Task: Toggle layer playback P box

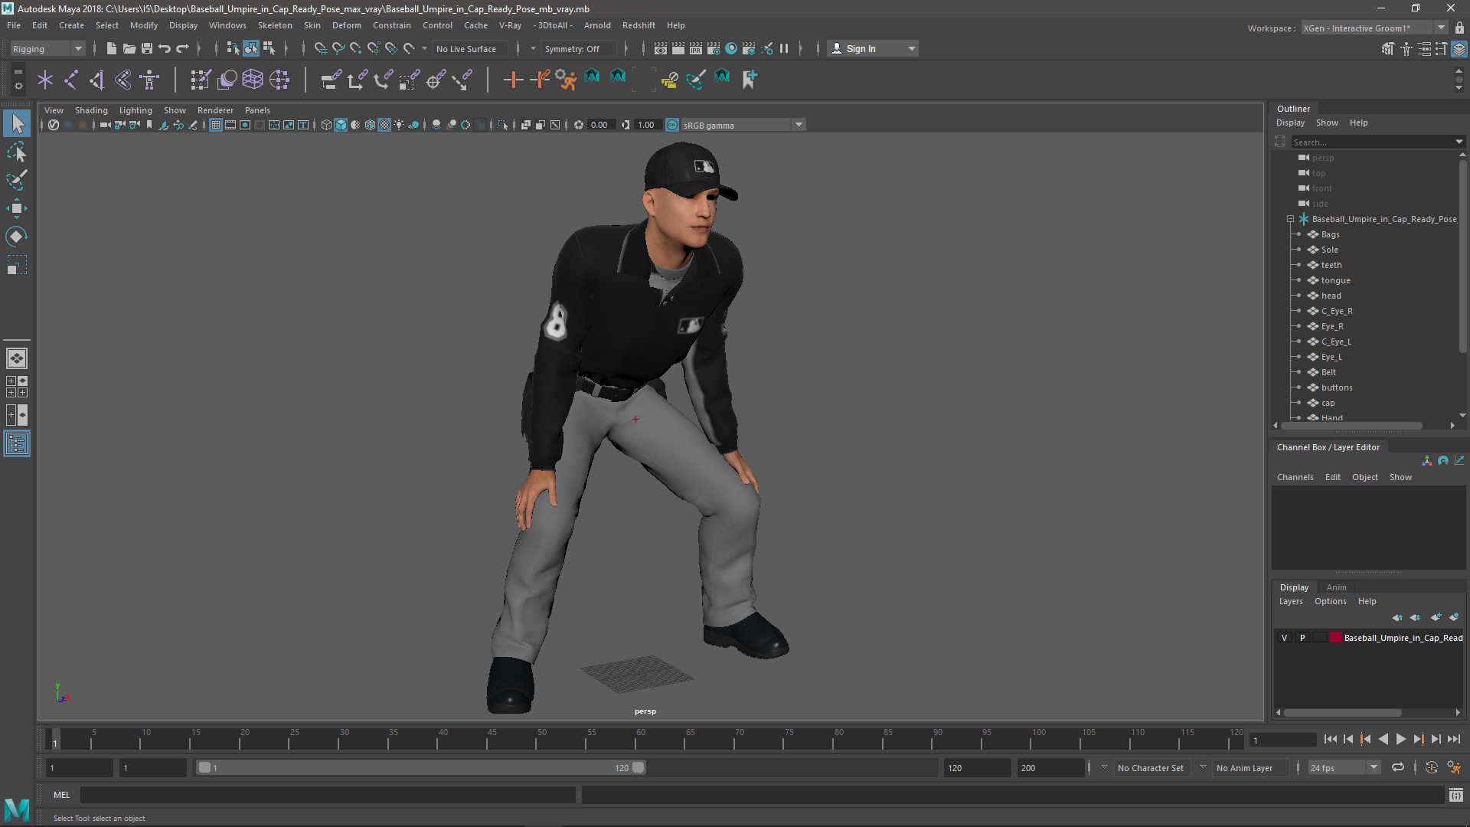Action: [x=1302, y=638]
